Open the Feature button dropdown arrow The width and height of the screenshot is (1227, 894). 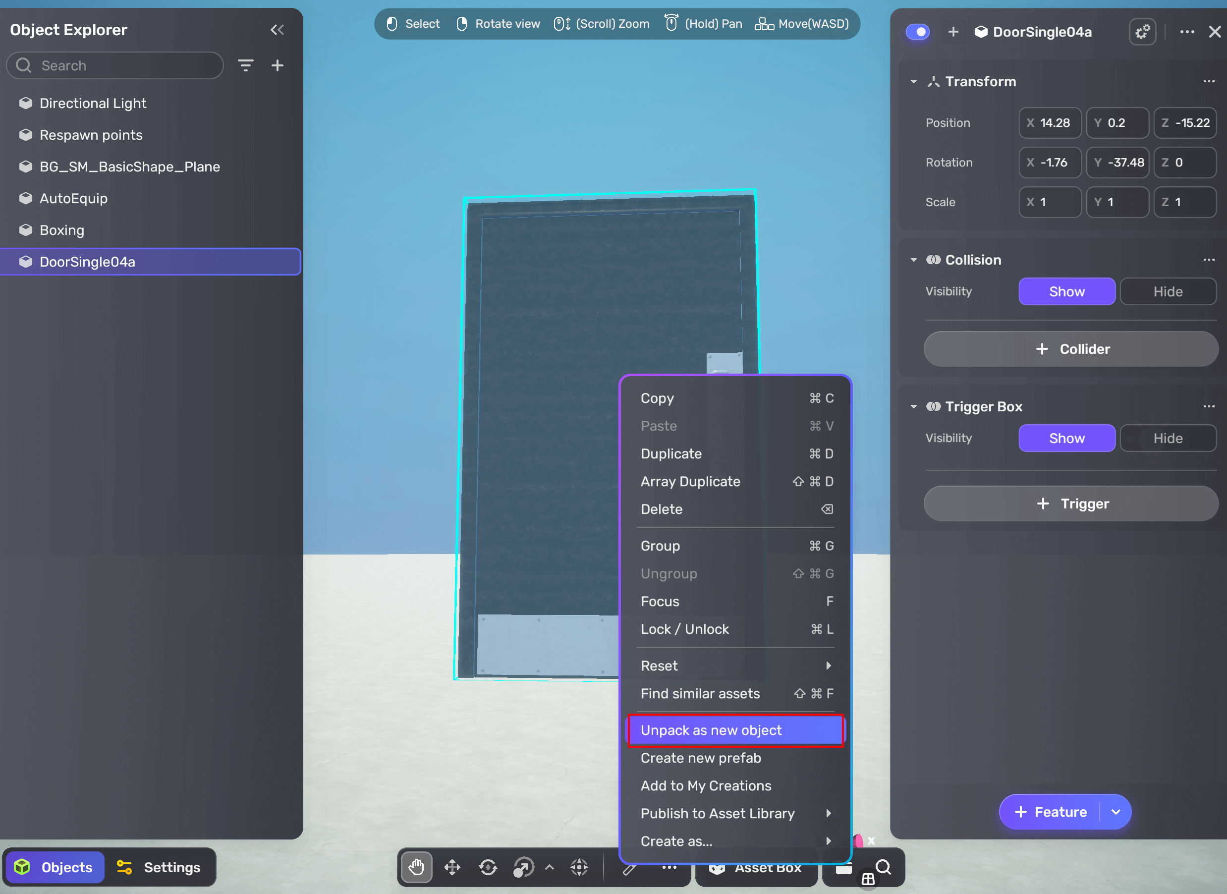[x=1115, y=812]
